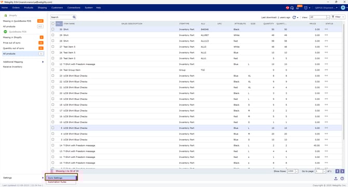Screen dimensions: 348x187
Task: Check the box for item 5 UCB Shirt Blue Checks
Action: tap(53, 128)
